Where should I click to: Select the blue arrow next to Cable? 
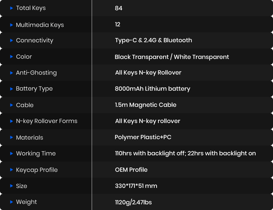tap(11, 105)
